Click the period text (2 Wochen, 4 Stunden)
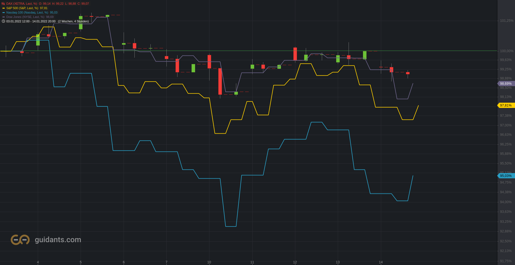The image size is (515, 265). 73,21
